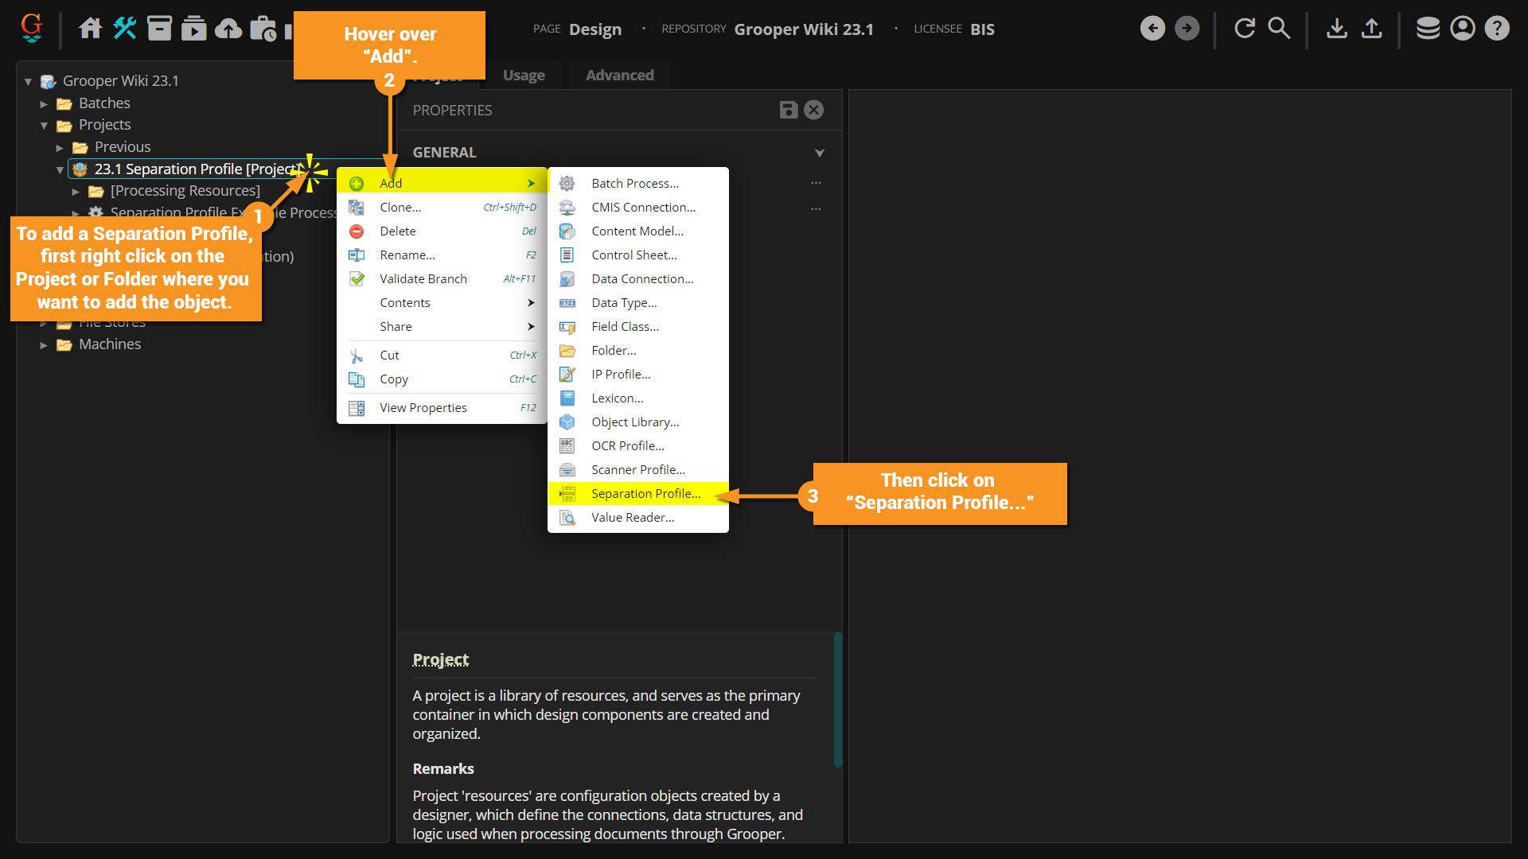Expand the Batches folder node
This screenshot has height=859, width=1528.
pos(45,103)
